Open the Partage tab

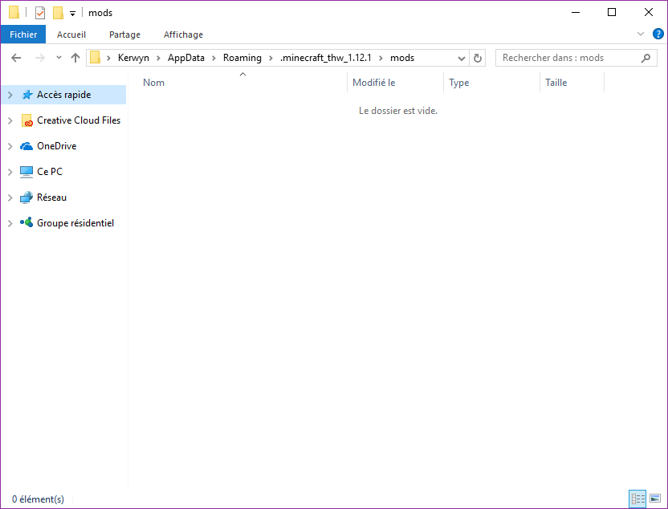(x=124, y=35)
